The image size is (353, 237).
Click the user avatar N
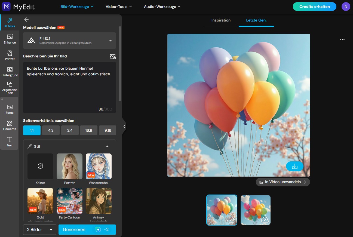pyautogui.click(x=346, y=7)
